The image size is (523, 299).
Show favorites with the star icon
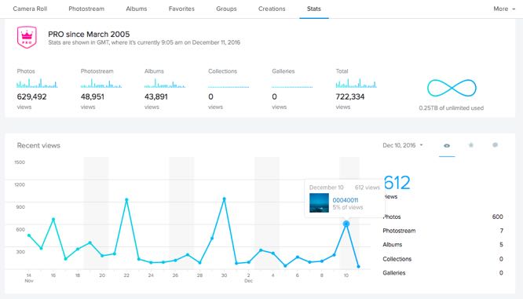pyautogui.click(x=471, y=145)
